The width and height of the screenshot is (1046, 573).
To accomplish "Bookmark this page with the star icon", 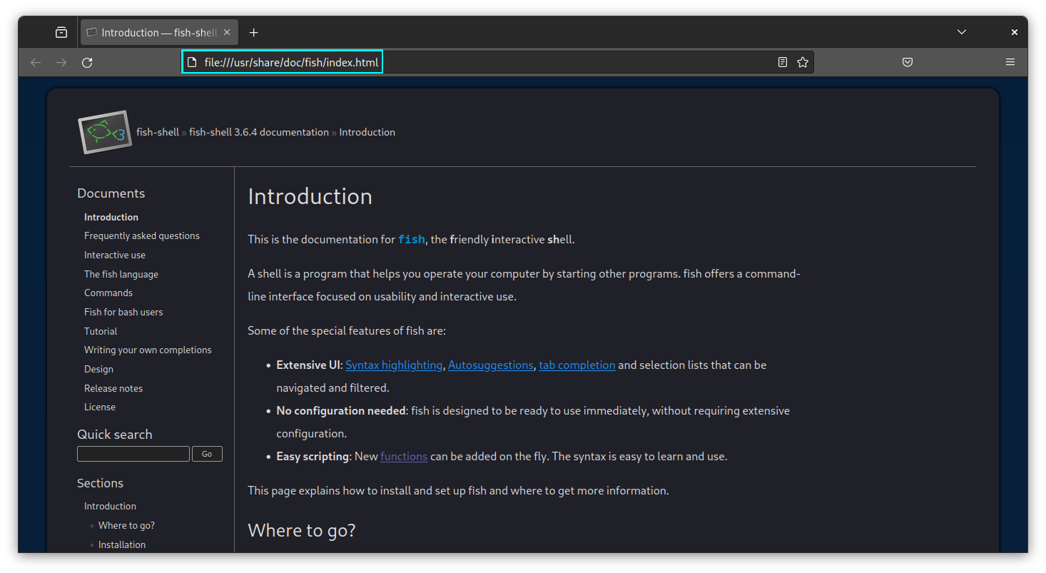I will [803, 62].
